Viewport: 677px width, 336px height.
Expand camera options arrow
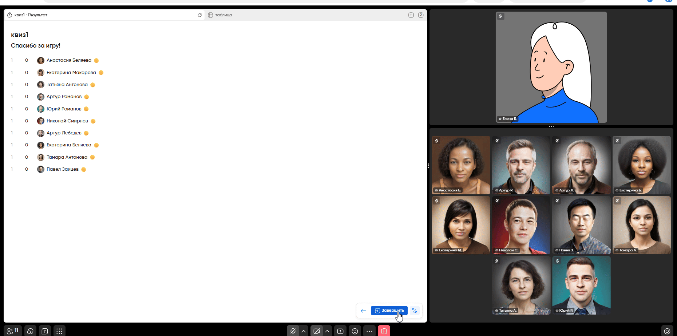[x=327, y=331]
